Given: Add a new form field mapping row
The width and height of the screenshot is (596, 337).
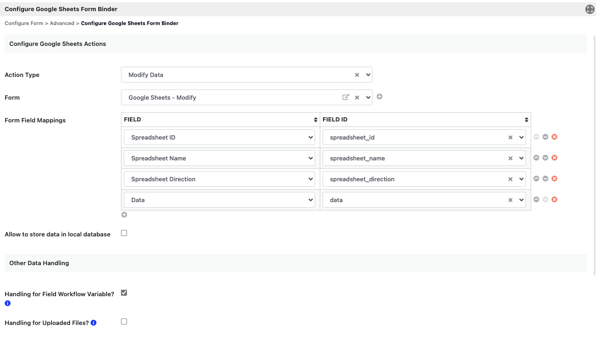Looking at the screenshot, I should (124, 215).
